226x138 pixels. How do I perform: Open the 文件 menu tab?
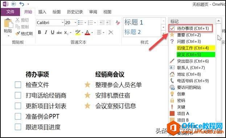tap(10, 12)
